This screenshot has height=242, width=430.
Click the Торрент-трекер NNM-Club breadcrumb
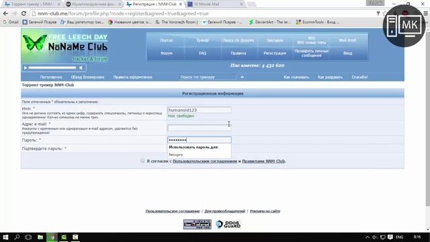tap(48, 85)
